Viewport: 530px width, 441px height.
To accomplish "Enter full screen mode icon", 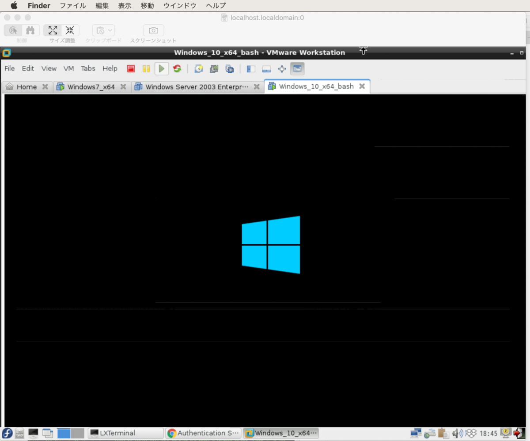I will 282,69.
